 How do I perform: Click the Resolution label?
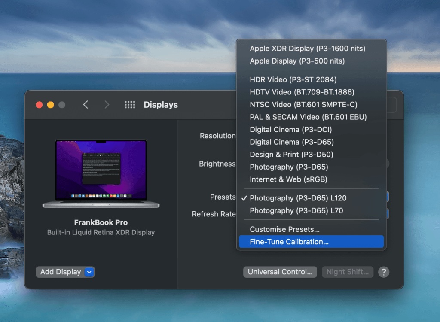coord(218,136)
